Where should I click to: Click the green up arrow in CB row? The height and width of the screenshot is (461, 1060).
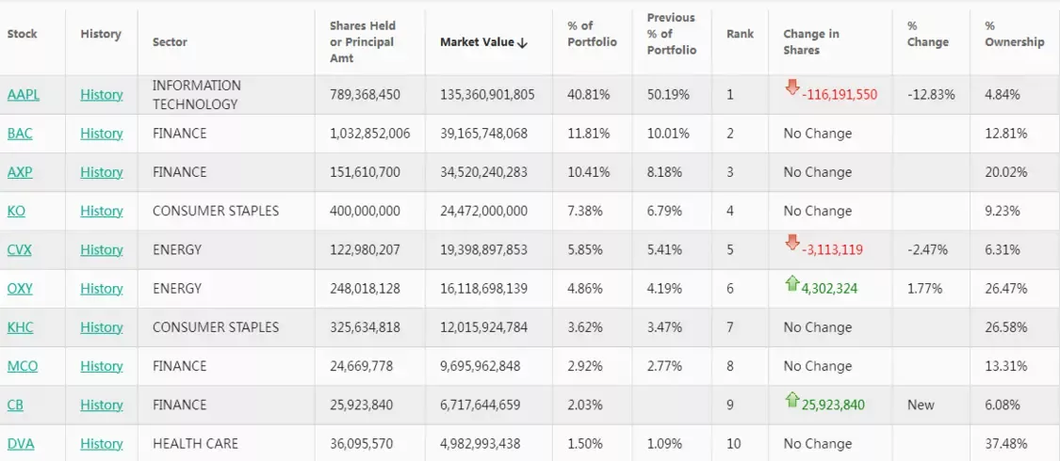[x=792, y=399]
